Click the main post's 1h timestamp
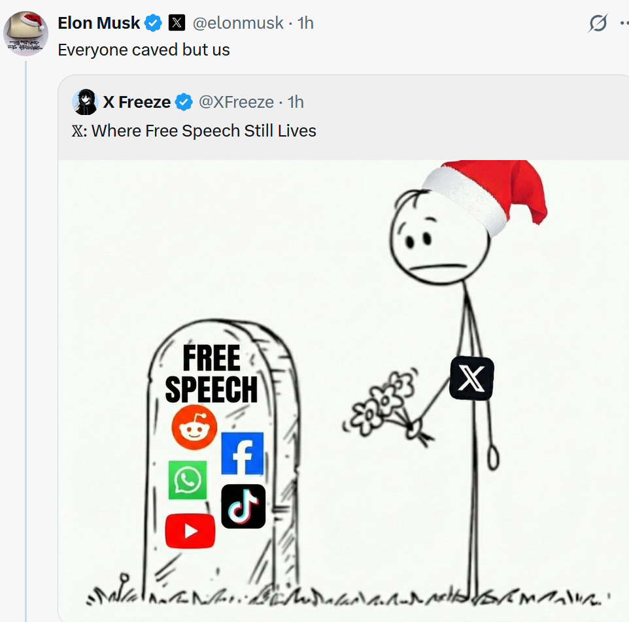This screenshot has height=622, width=629. click(305, 24)
